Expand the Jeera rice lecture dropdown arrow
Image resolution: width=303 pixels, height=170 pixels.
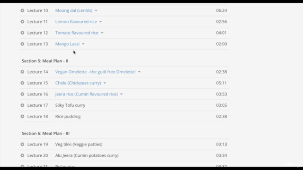click(x=121, y=94)
